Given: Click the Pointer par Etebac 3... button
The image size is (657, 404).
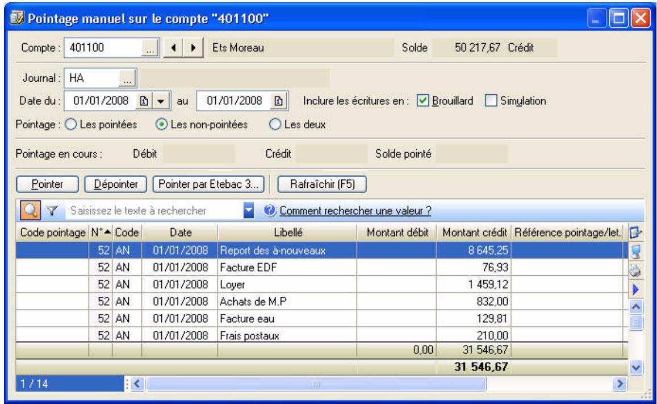Looking at the screenshot, I should (208, 184).
